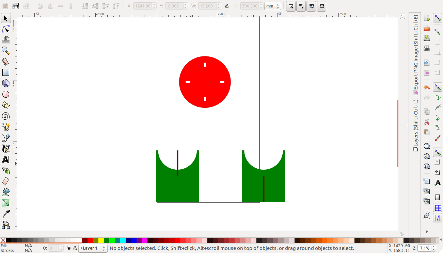The width and height of the screenshot is (443, 253).
Task: Print the document
Action: tap(427, 48)
